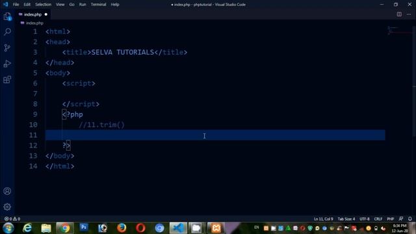The image size is (416, 234).
Task: Click the ?> closing tag on line 12
Action: pyautogui.click(x=66, y=146)
